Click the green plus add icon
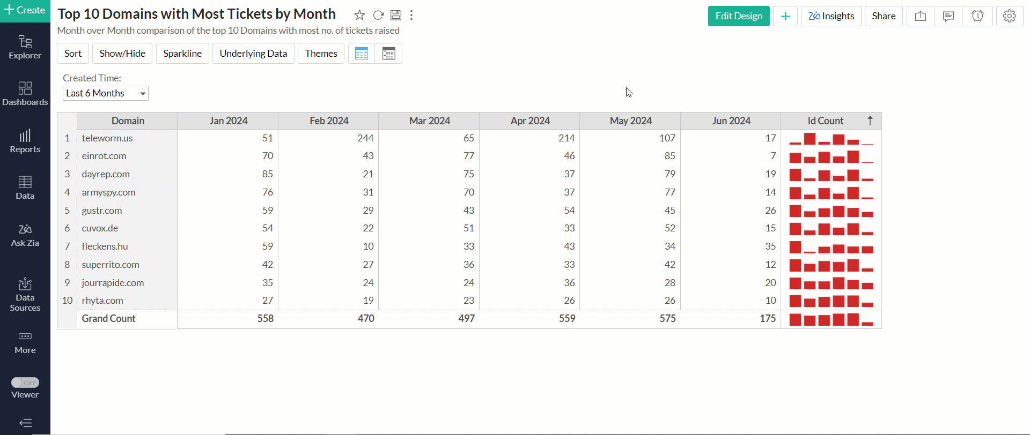The image size is (1030, 435). pos(785,16)
